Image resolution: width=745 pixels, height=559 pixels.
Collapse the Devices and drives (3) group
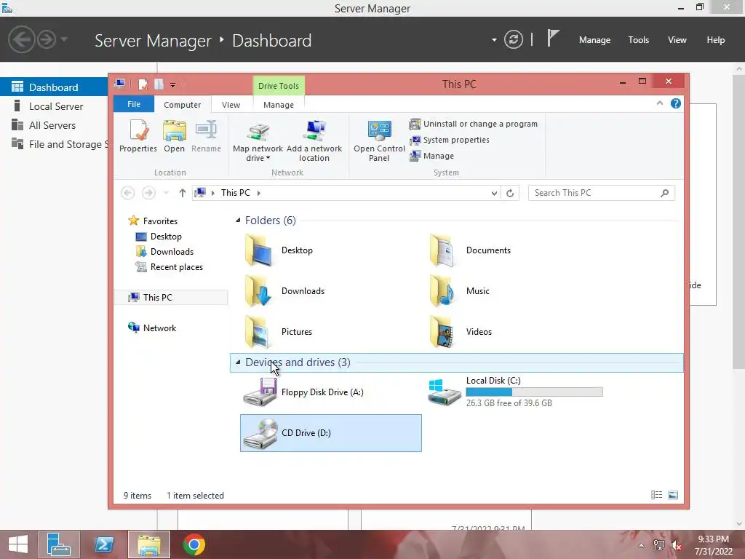pos(238,362)
